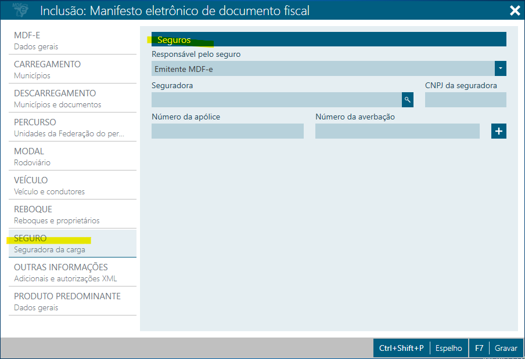Switch to PRODUTO PREDOMINANTE section
Screen dimensions: 525x359
click(x=73, y=302)
